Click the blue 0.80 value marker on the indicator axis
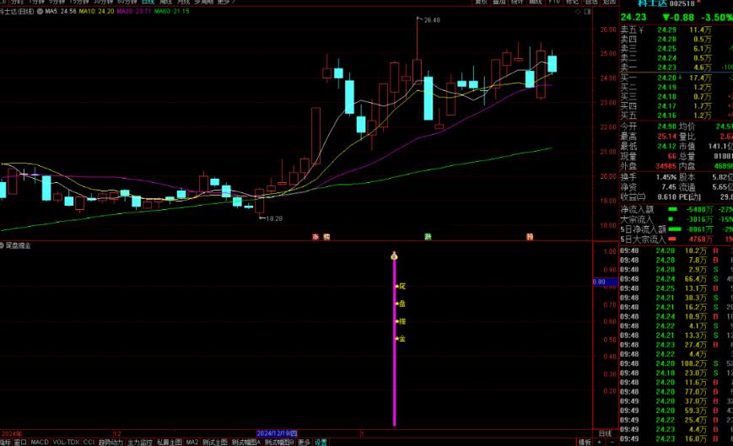The image size is (733, 446). [606, 282]
